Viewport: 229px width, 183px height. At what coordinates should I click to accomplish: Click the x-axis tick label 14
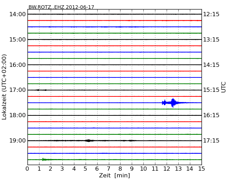pos(190,169)
